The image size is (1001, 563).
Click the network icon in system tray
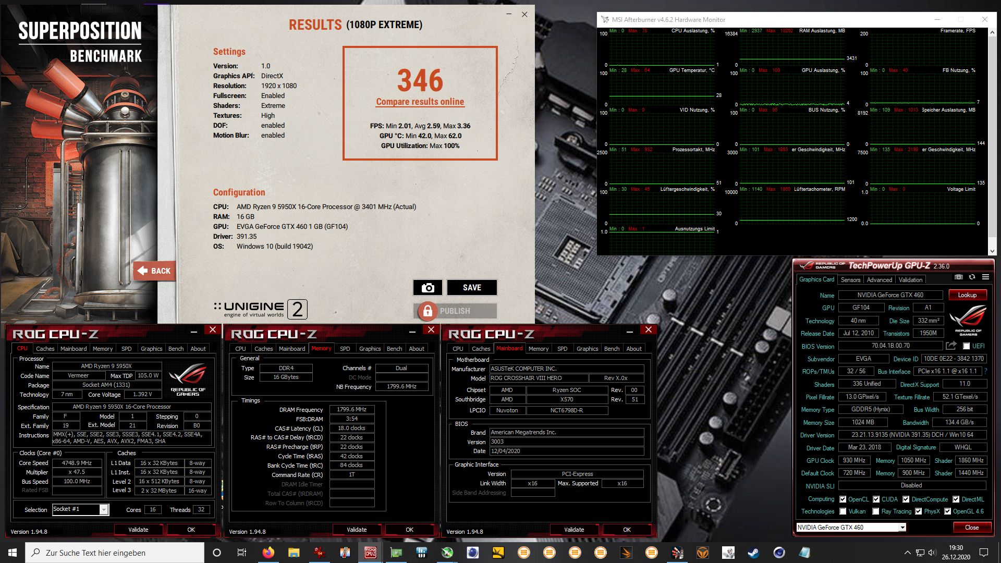[x=920, y=553]
